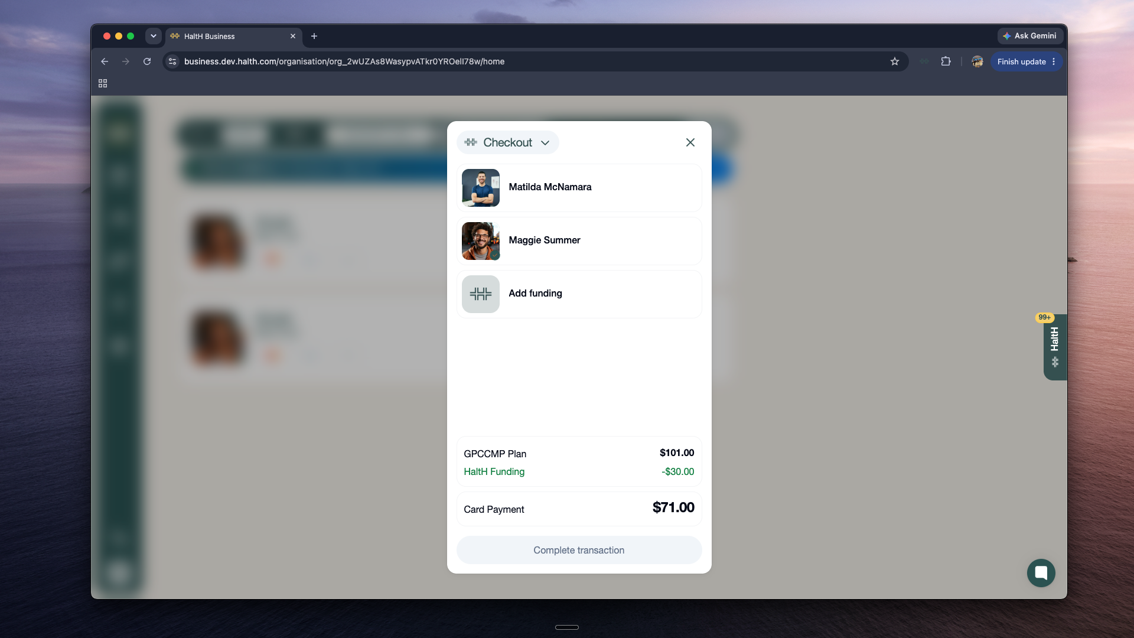Go back to previous page
Viewport: 1134px width, 638px height.
[105, 61]
